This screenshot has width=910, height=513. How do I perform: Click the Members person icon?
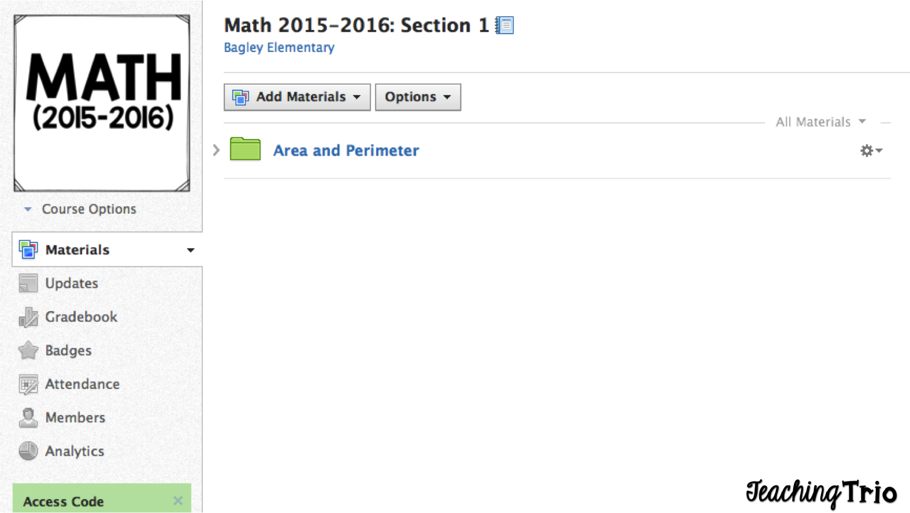[x=28, y=418]
